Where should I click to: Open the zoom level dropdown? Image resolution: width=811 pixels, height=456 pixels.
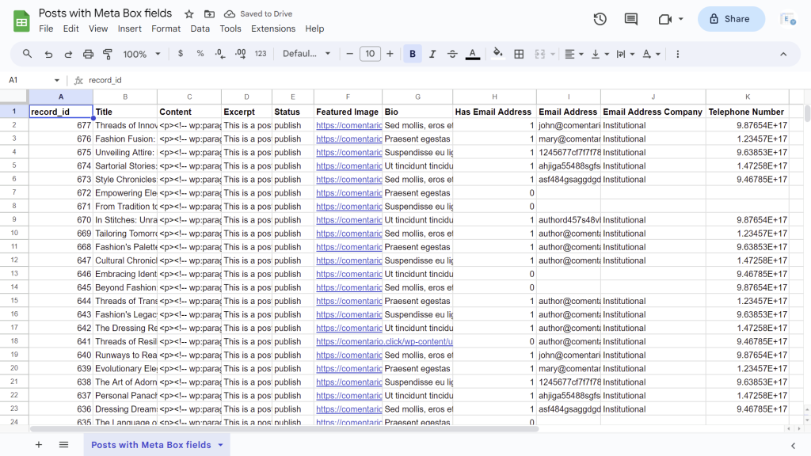[x=157, y=54]
